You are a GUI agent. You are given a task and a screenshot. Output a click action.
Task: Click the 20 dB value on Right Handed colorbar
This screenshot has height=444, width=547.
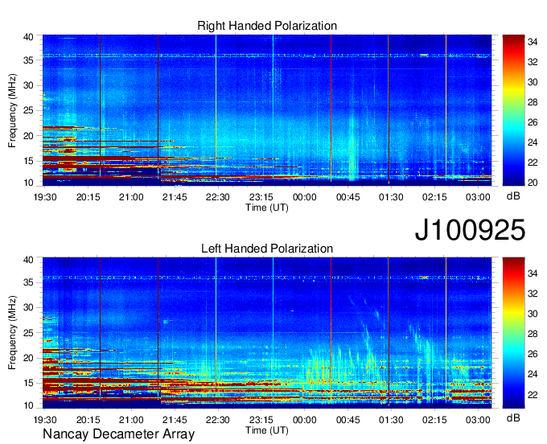click(x=533, y=183)
